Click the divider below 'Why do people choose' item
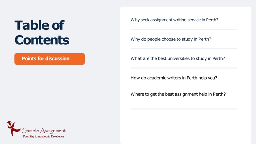This screenshot has width=256, height=144. pos(184,49)
